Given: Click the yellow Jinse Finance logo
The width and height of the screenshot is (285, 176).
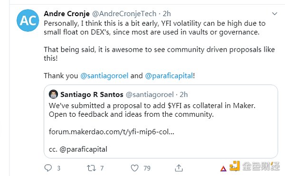Looking at the screenshot, I should [235, 166].
